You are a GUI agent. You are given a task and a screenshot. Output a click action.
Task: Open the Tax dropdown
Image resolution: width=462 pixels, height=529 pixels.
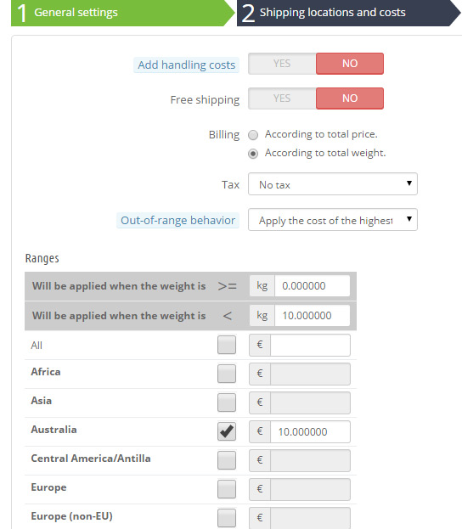(333, 184)
